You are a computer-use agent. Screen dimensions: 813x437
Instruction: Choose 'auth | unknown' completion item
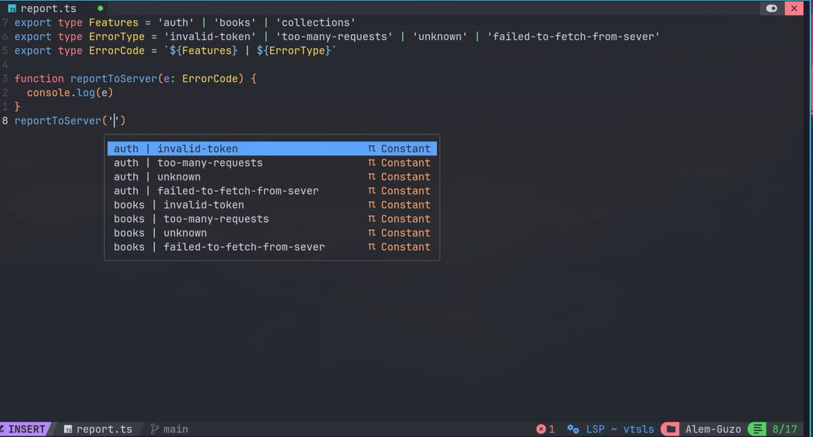click(272, 177)
